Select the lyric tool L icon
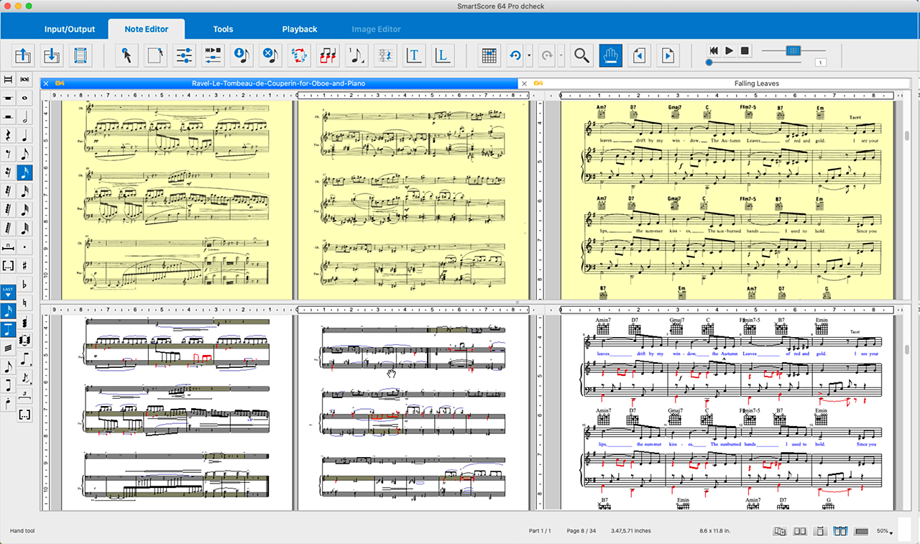Image resolution: width=920 pixels, height=544 pixels. [x=442, y=55]
